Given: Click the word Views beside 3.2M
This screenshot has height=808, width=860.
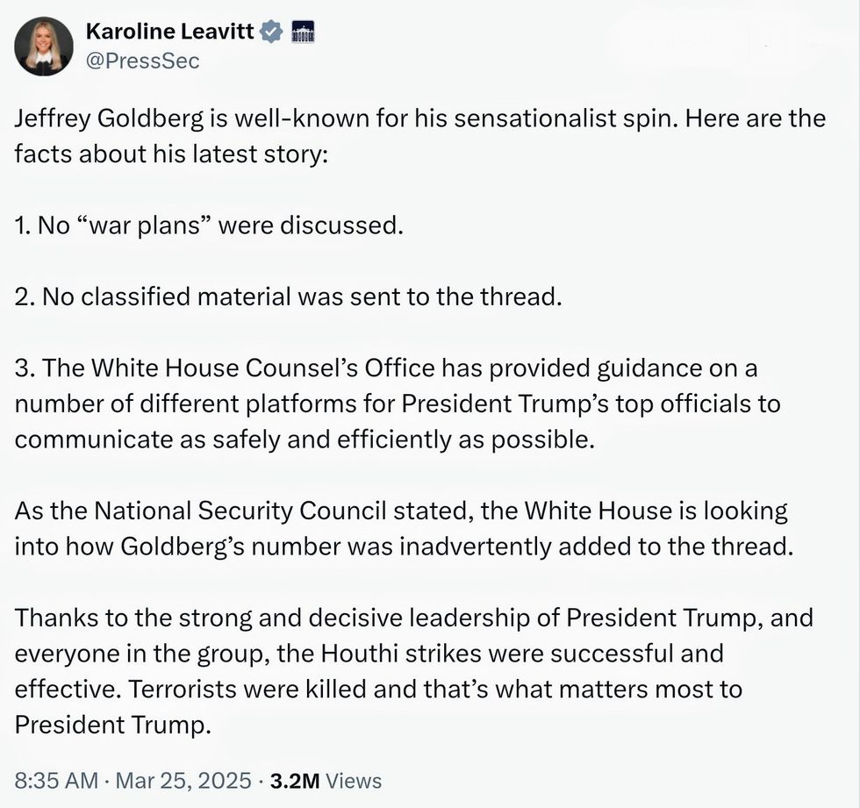Looking at the screenshot, I should pos(353,780).
